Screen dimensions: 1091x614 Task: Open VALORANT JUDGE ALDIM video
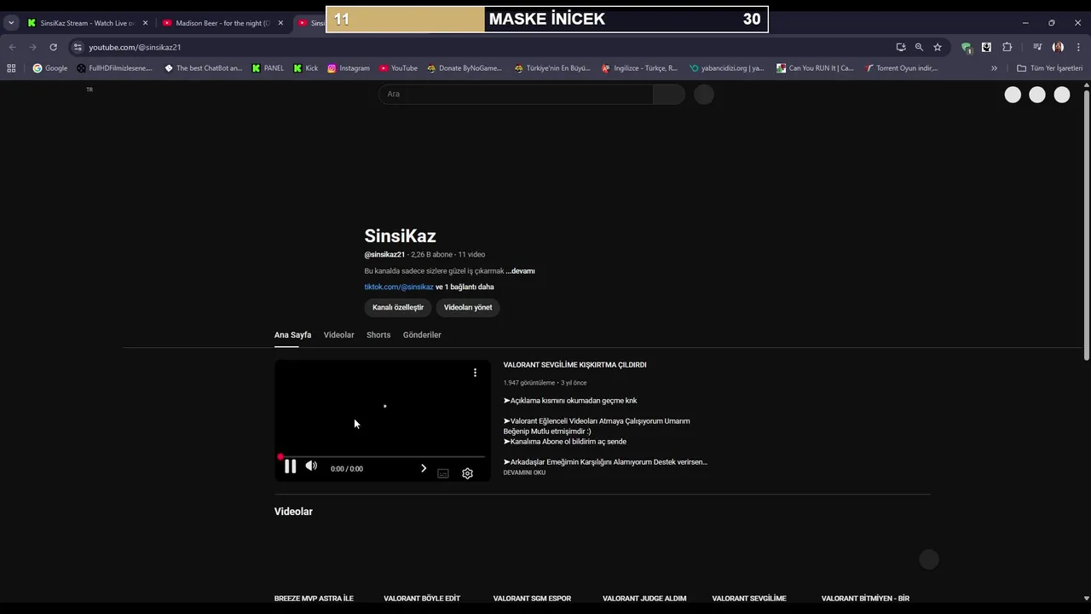tap(644, 599)
